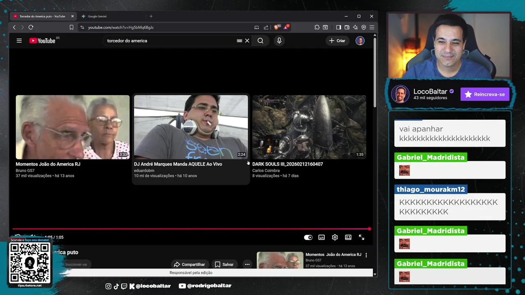Open the Brave Wallet icon
Viewport: 525px width, 295px height.
347,27
